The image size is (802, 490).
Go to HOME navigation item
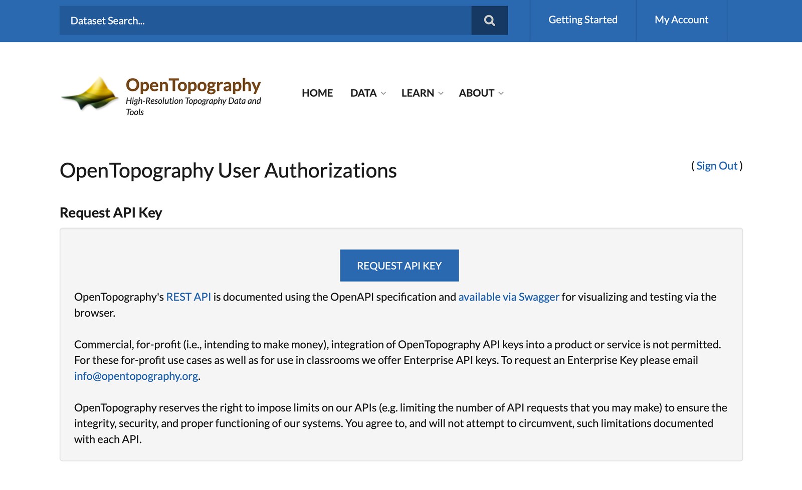tap(317, 93)
